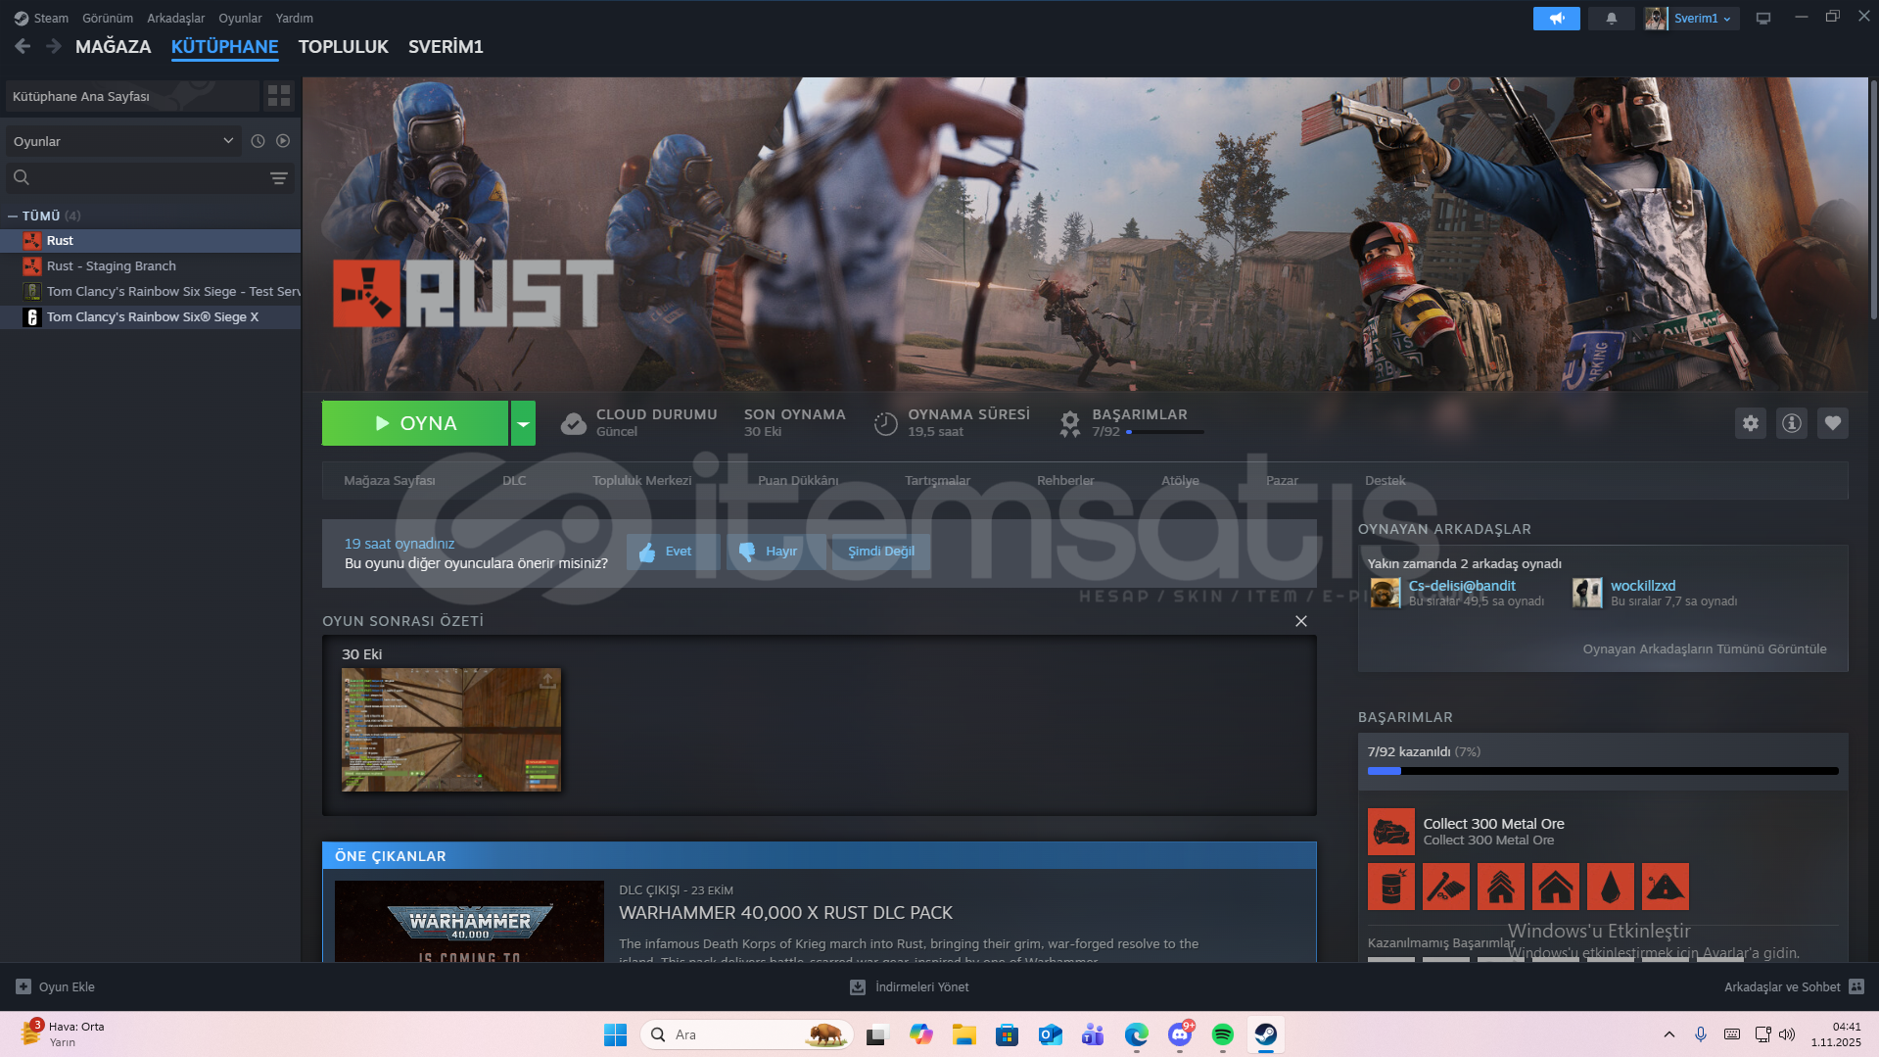The width and height of the screenshot is (1879, 1057).
Task: Open Microsoft Edge from the taskbar
Action: point(1137,1034)
